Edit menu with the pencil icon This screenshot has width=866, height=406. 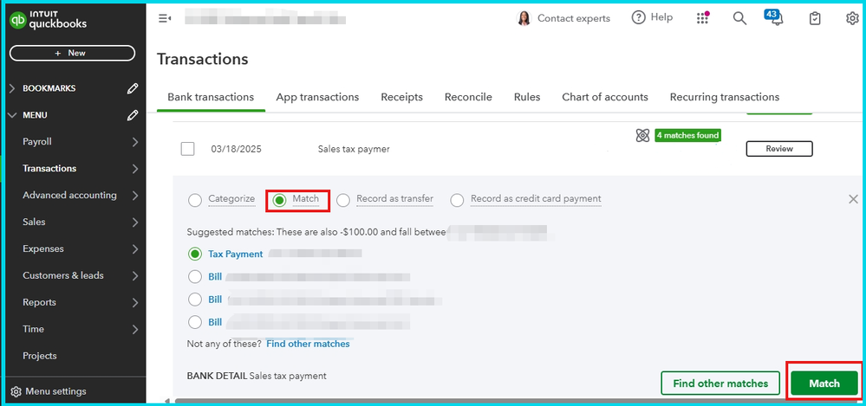click(x=132, y=115)
